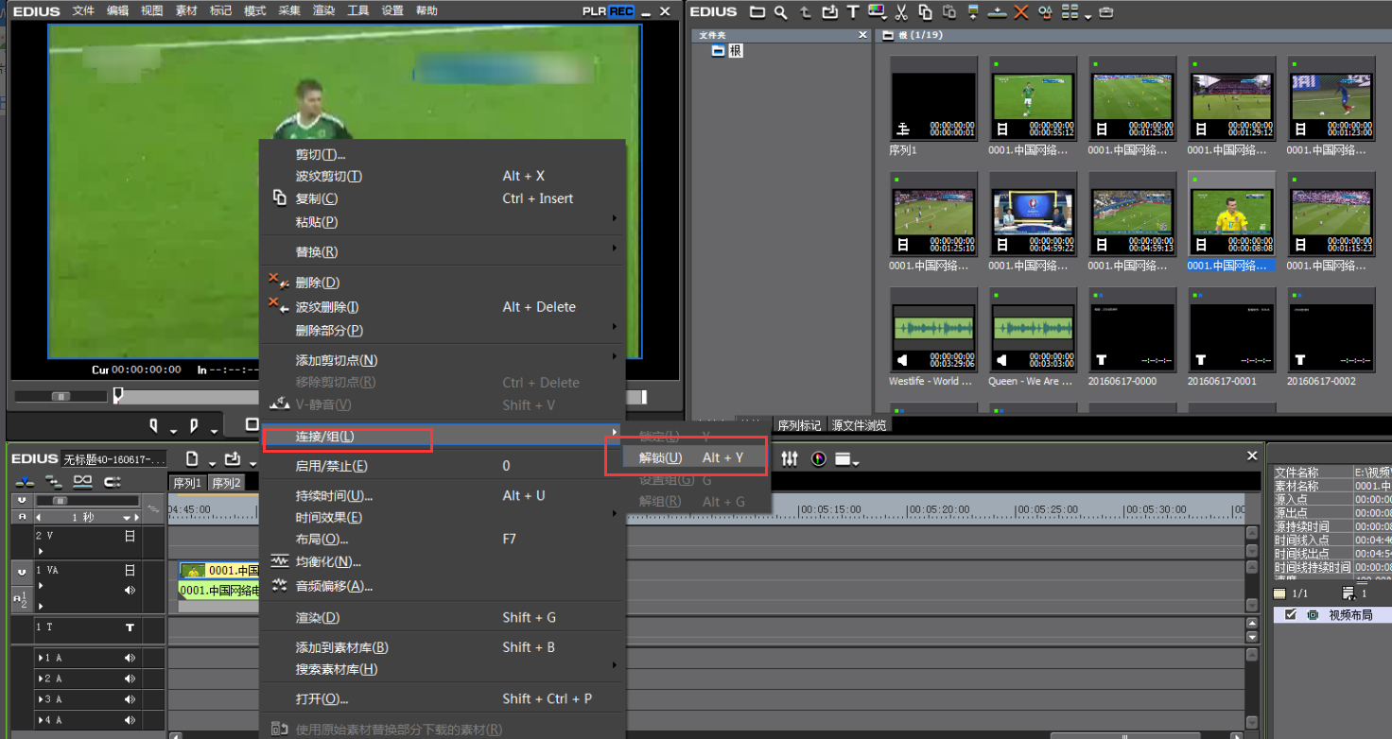
Task: Choose 剪切(T) from the context menu
Action: point(320,154)
